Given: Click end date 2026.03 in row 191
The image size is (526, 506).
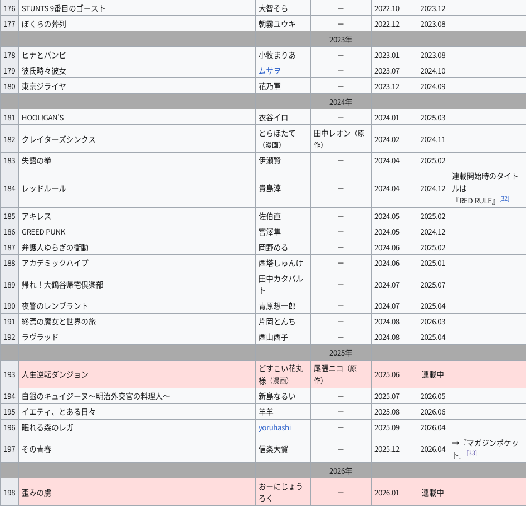Looking at the screenshot, I should (x=433, y=322).
